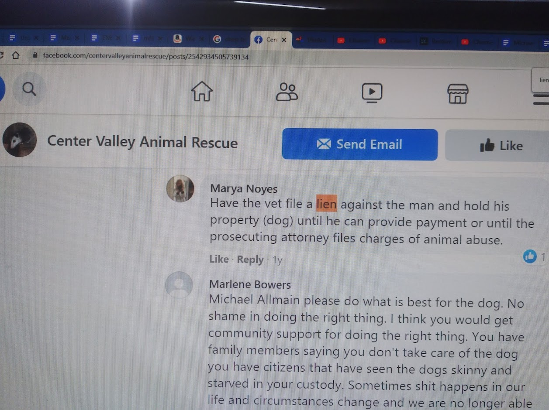Click the thumbs-up reaction count icon
The height and width of the screenshot is (410, 549).
(x=530, y=256)
